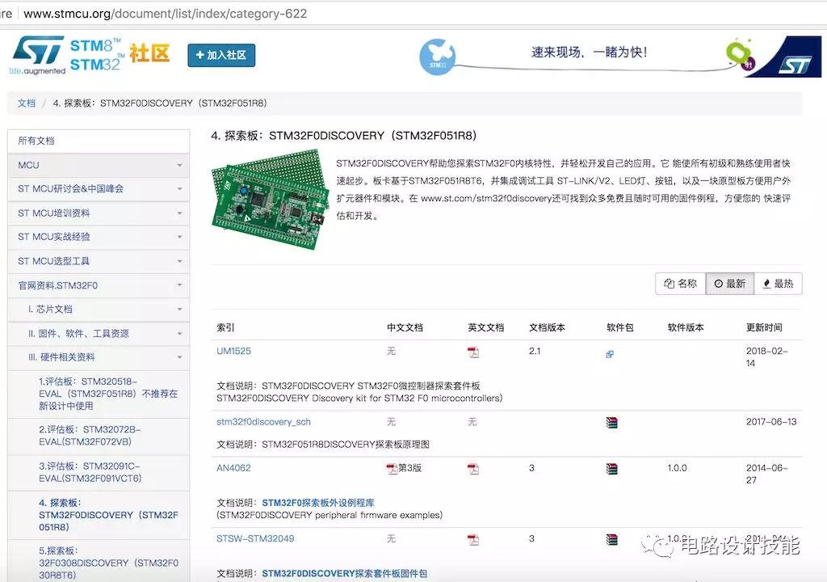Screen dimensions: 827x582
Task: Expand the MCU sidebar category
Action: coord(99,166)
